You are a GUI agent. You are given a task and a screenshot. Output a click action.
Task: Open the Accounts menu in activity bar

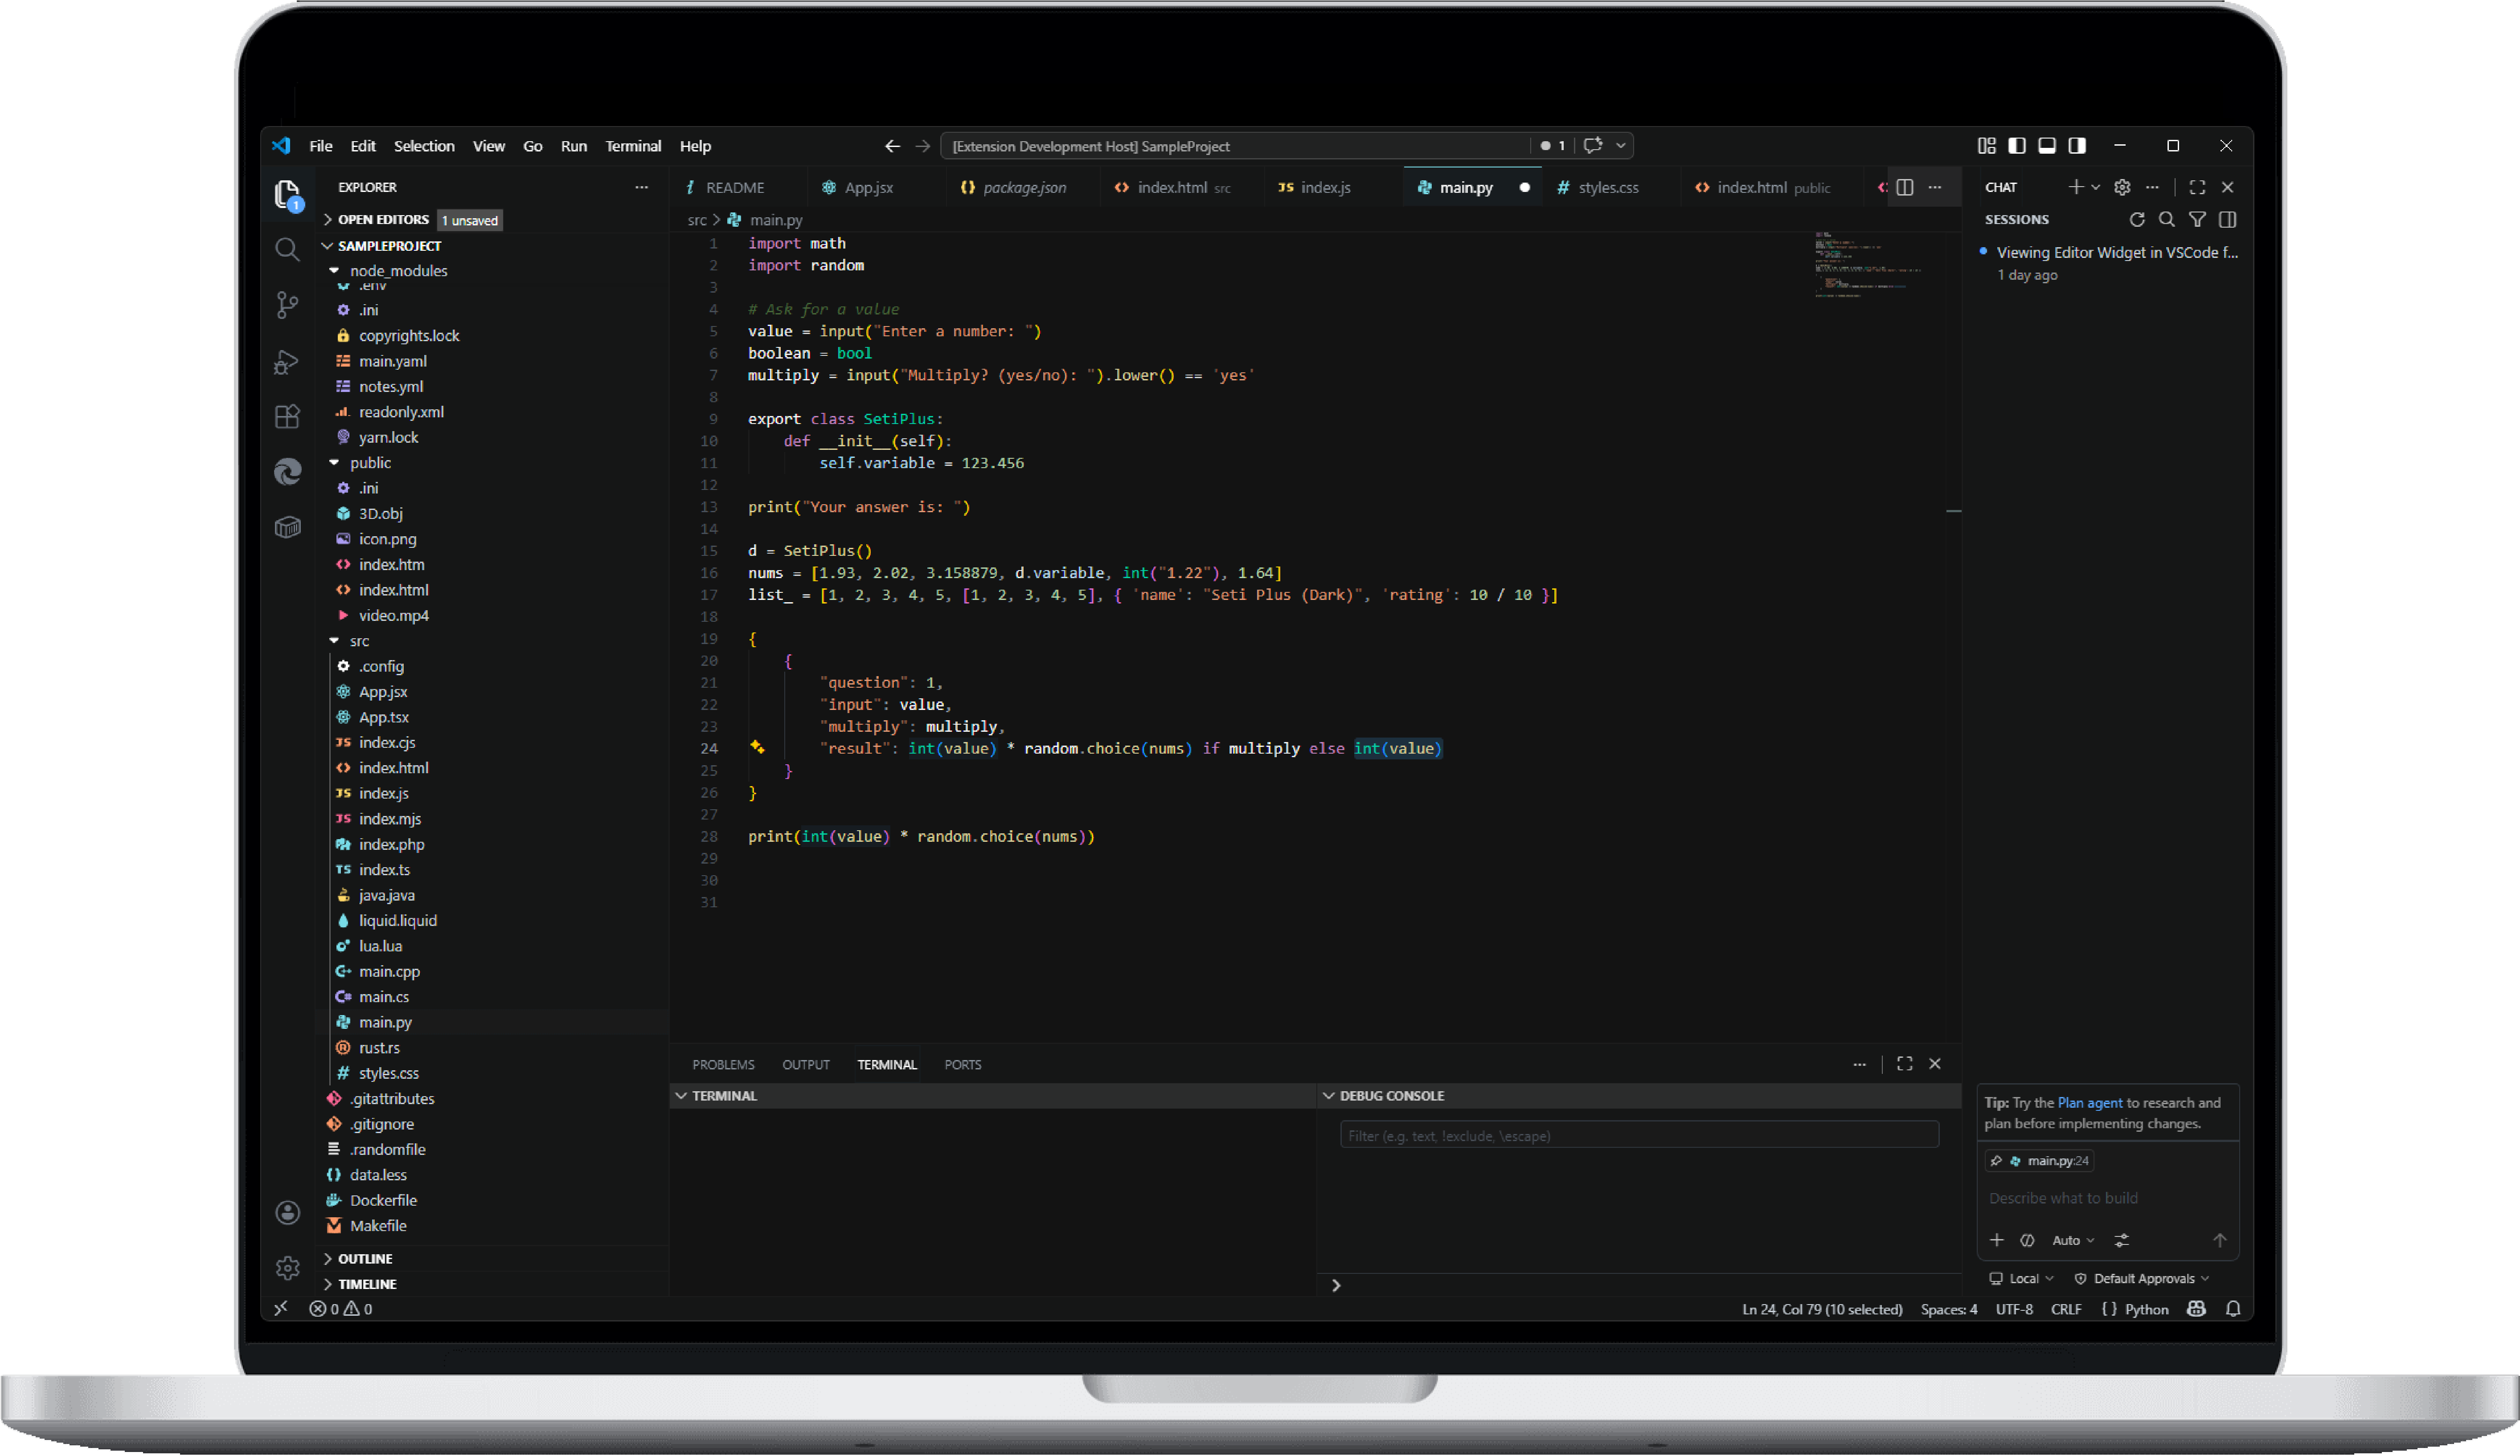pyautogui.click(x=287, y=1212)
